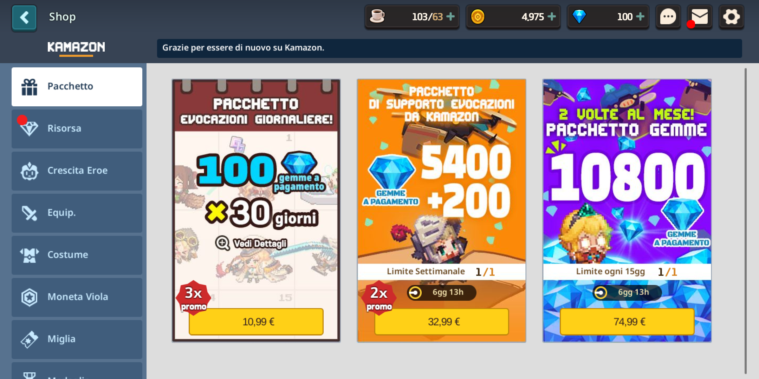This screenshot has width=759, height=379.
Task: Open the mailbox envelope icon
Action: point(699,17)
